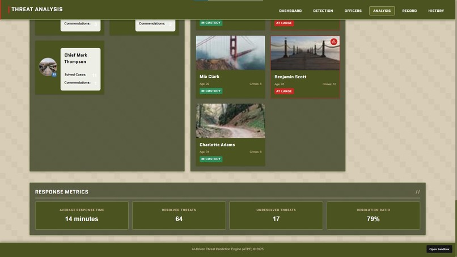
Task: Go to the Detection section
Action: pyautogui.click(x=323, y=11)
